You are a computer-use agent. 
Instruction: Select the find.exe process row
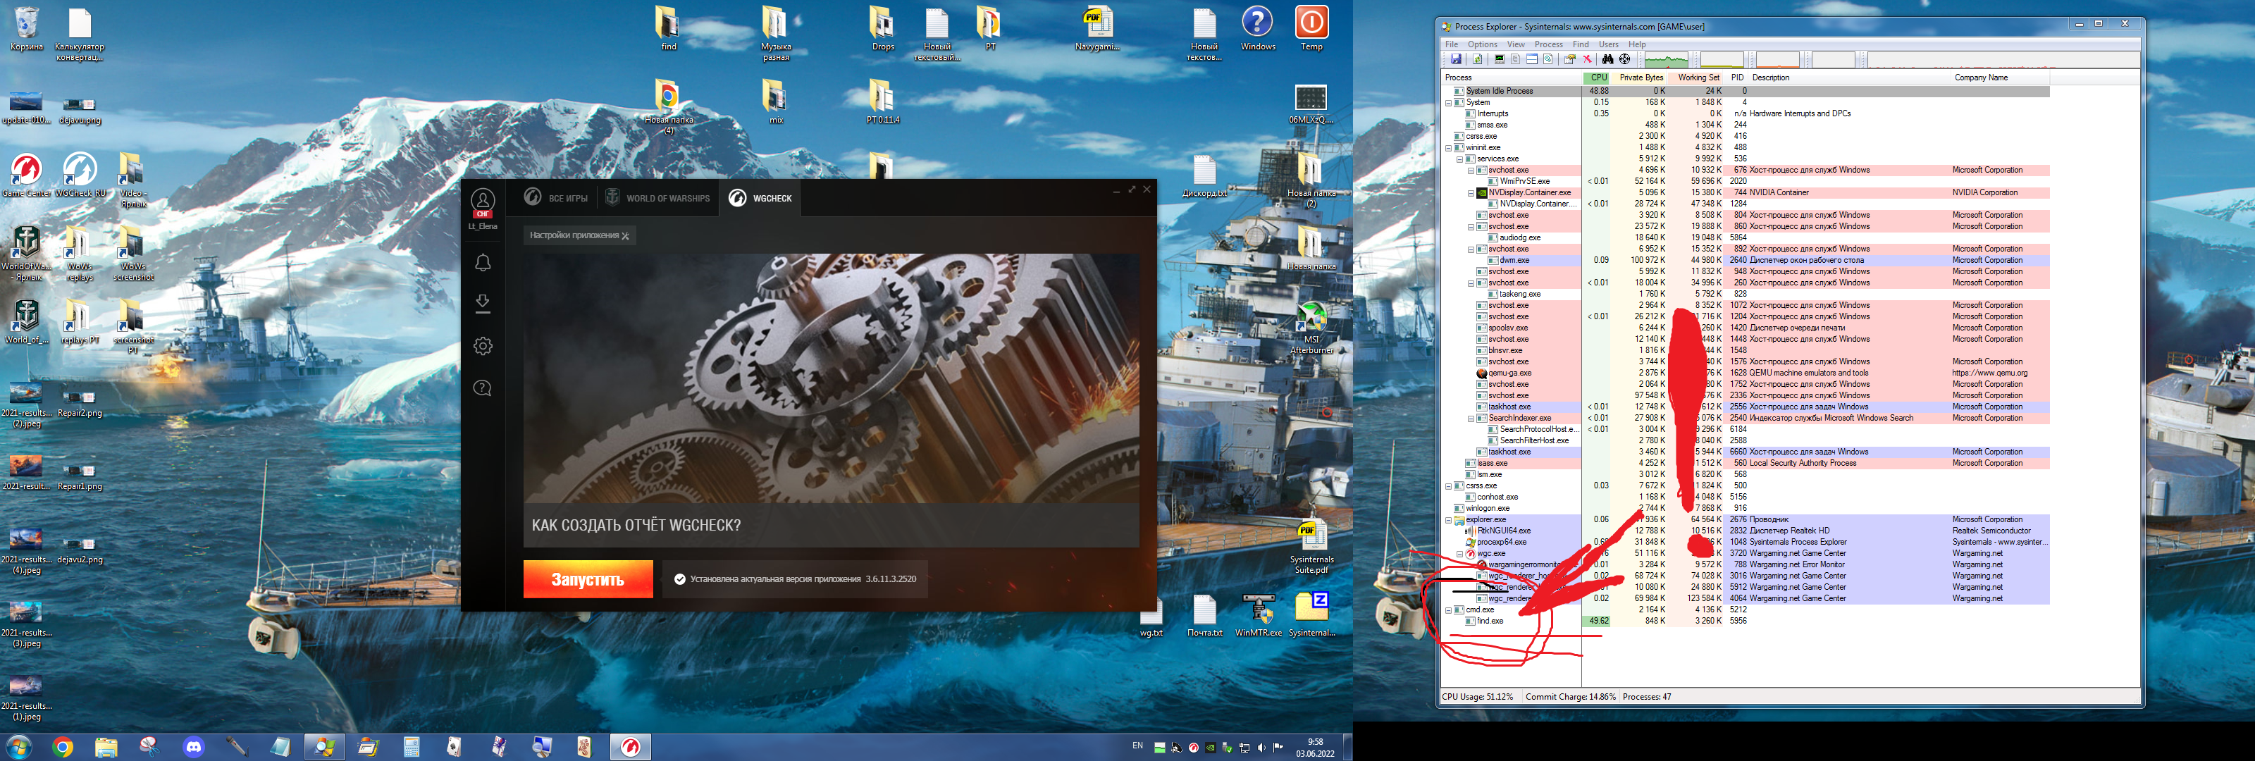(x=1746, y=621)
